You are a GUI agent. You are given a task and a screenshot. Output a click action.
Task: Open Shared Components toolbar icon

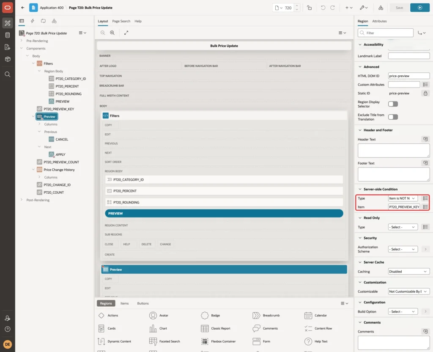point(381,8)
